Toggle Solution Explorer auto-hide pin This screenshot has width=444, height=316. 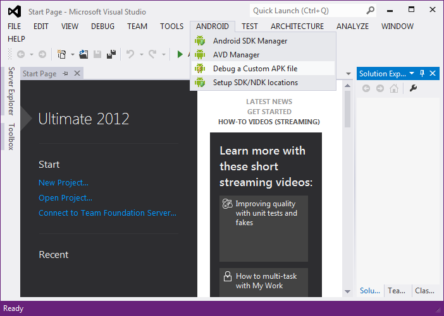pos(422,73)
